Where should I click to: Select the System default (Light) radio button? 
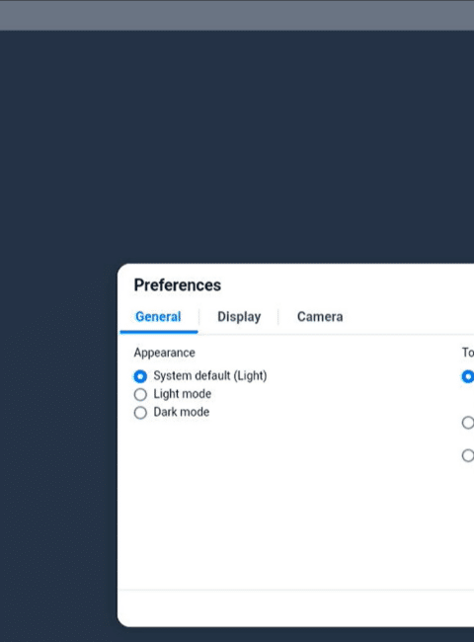140,376
